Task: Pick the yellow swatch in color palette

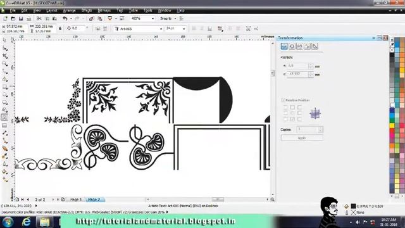Action: coord(392,125)
